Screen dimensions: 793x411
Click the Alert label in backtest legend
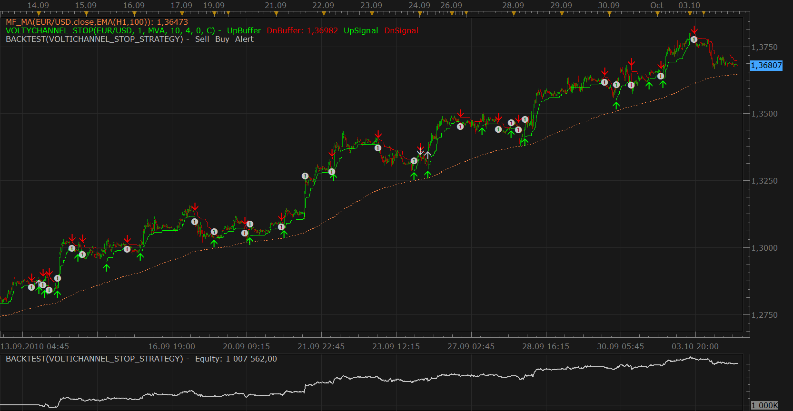244,39
